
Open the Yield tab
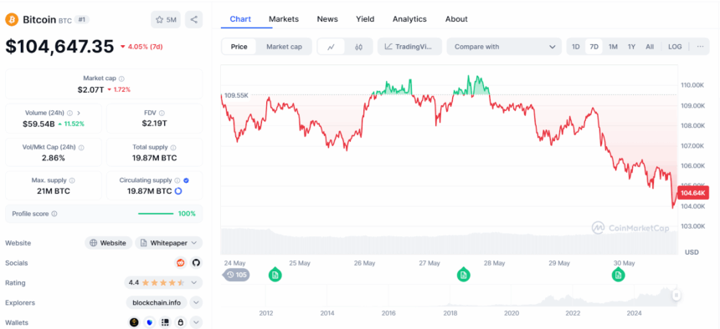point(365,19)
